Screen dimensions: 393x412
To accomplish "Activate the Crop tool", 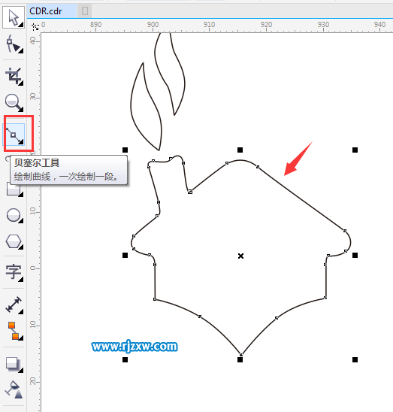I will [x=14, y=76].
